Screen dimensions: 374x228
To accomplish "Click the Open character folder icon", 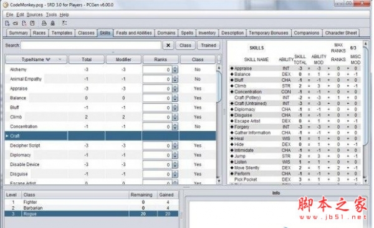I will click(15, 23).
